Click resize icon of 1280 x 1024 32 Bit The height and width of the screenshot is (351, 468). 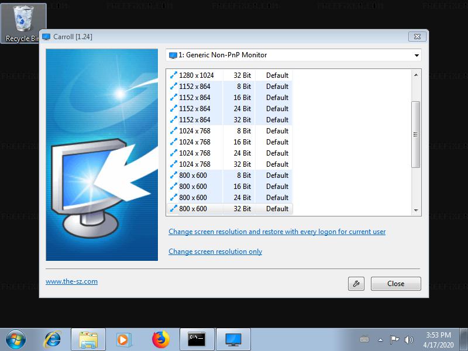pyautogui.click(x=173, y=75)
